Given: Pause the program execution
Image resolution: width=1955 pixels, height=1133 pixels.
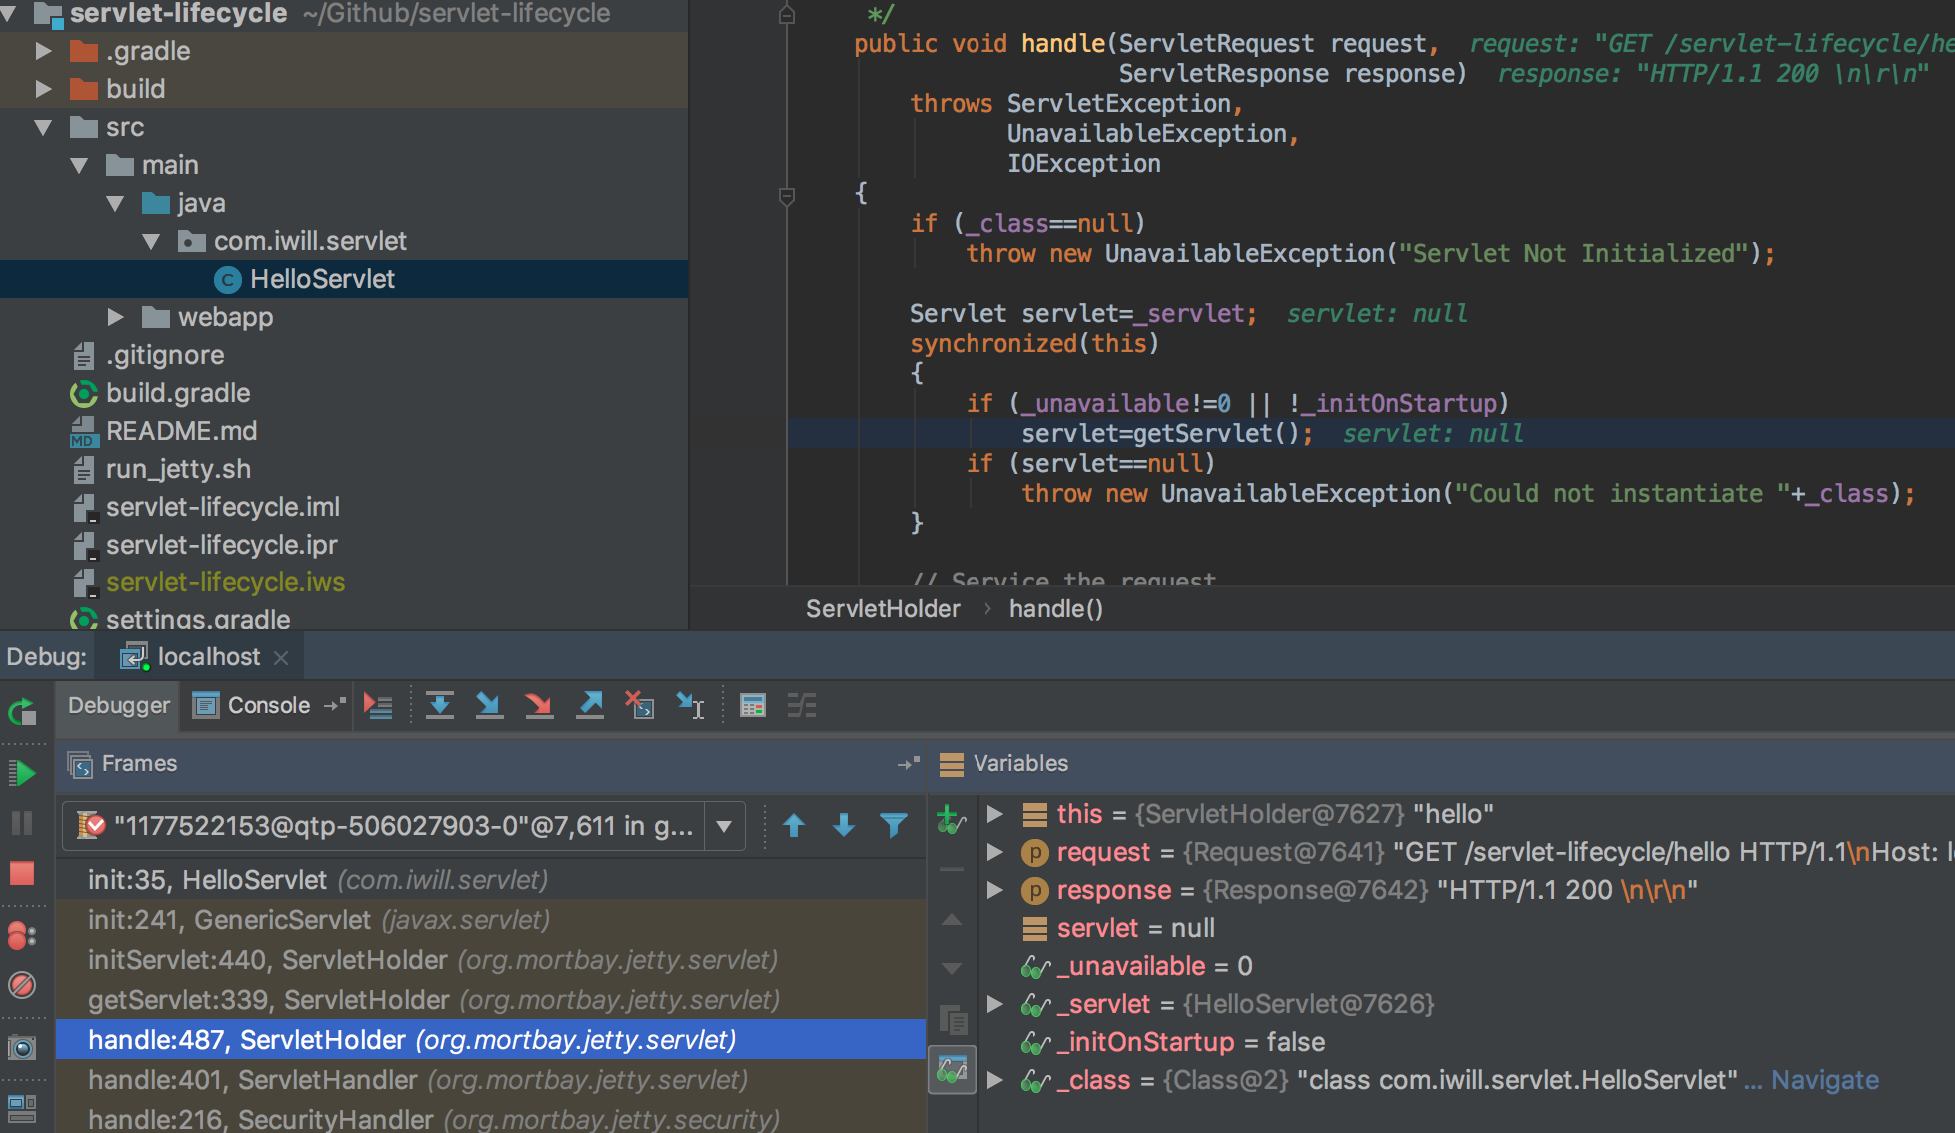Looking at the screenshot, I should click(x=22, y=823).
